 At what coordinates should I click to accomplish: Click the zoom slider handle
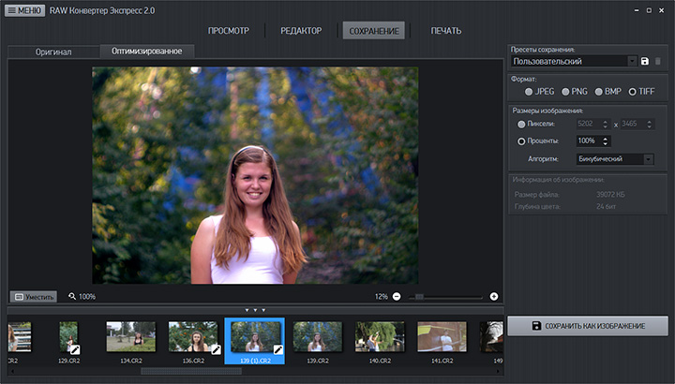(419, 297)
